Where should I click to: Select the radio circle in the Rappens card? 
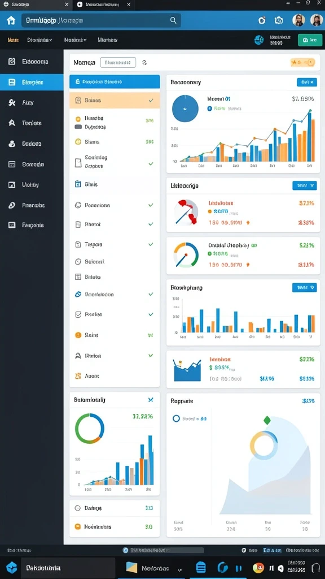pos(176,418)
